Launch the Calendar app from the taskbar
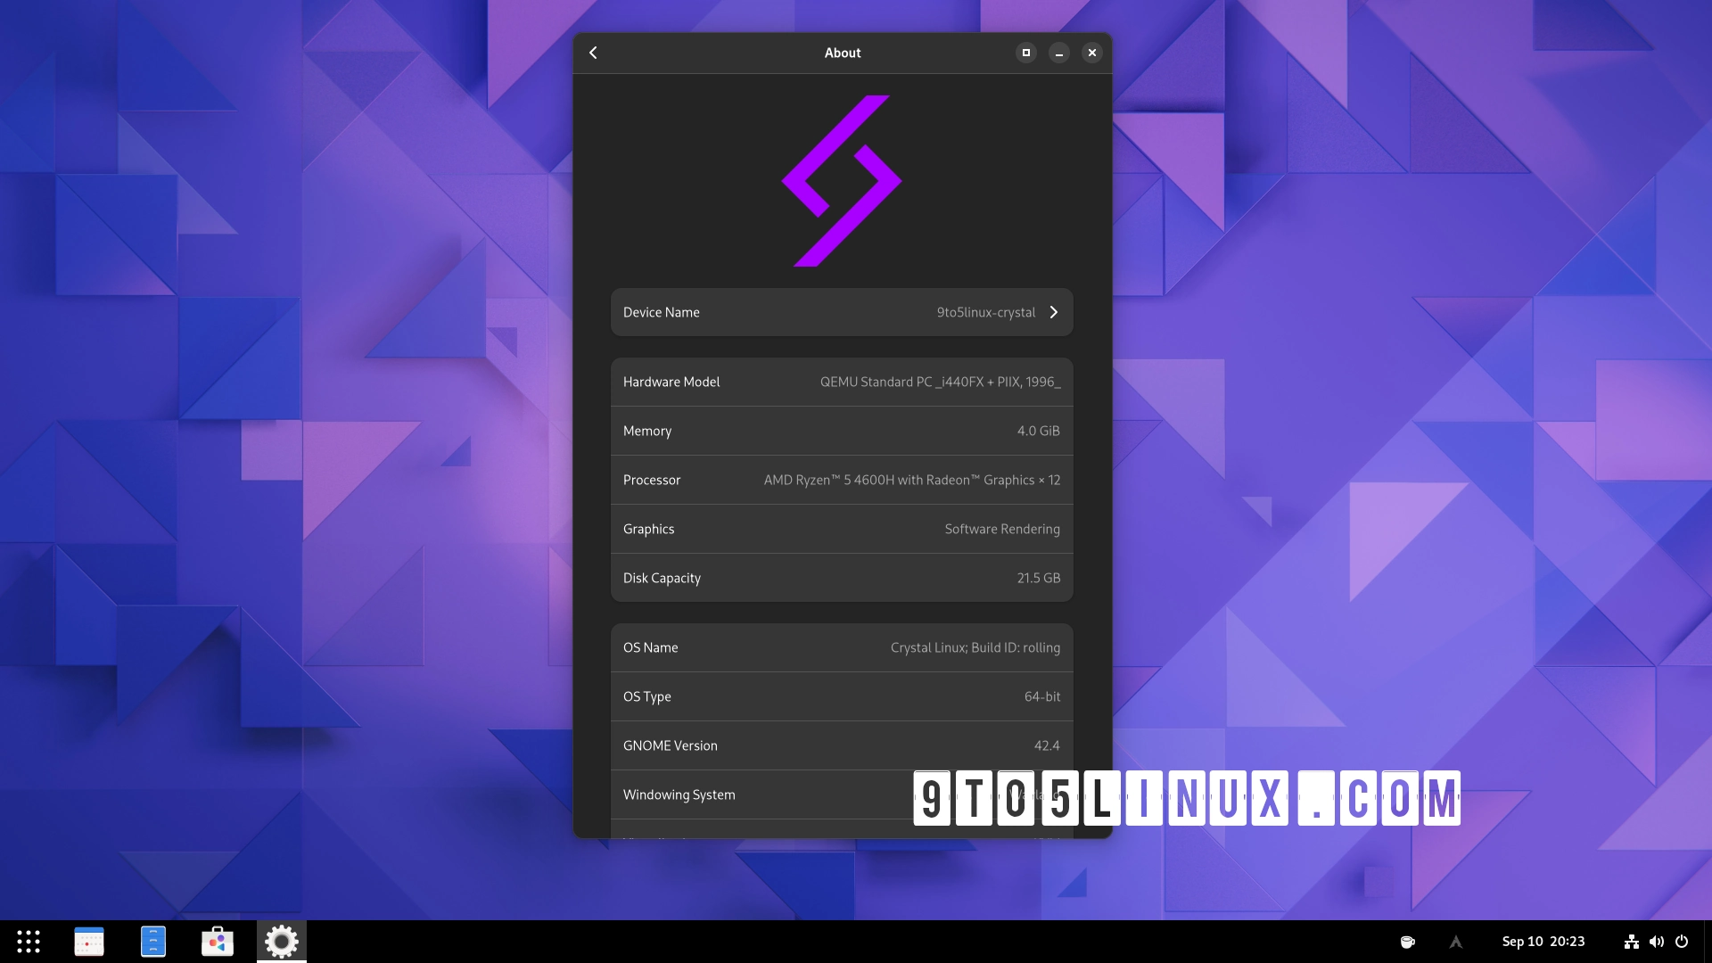The height and width of the screenshot is (963, 1712). 89,942
